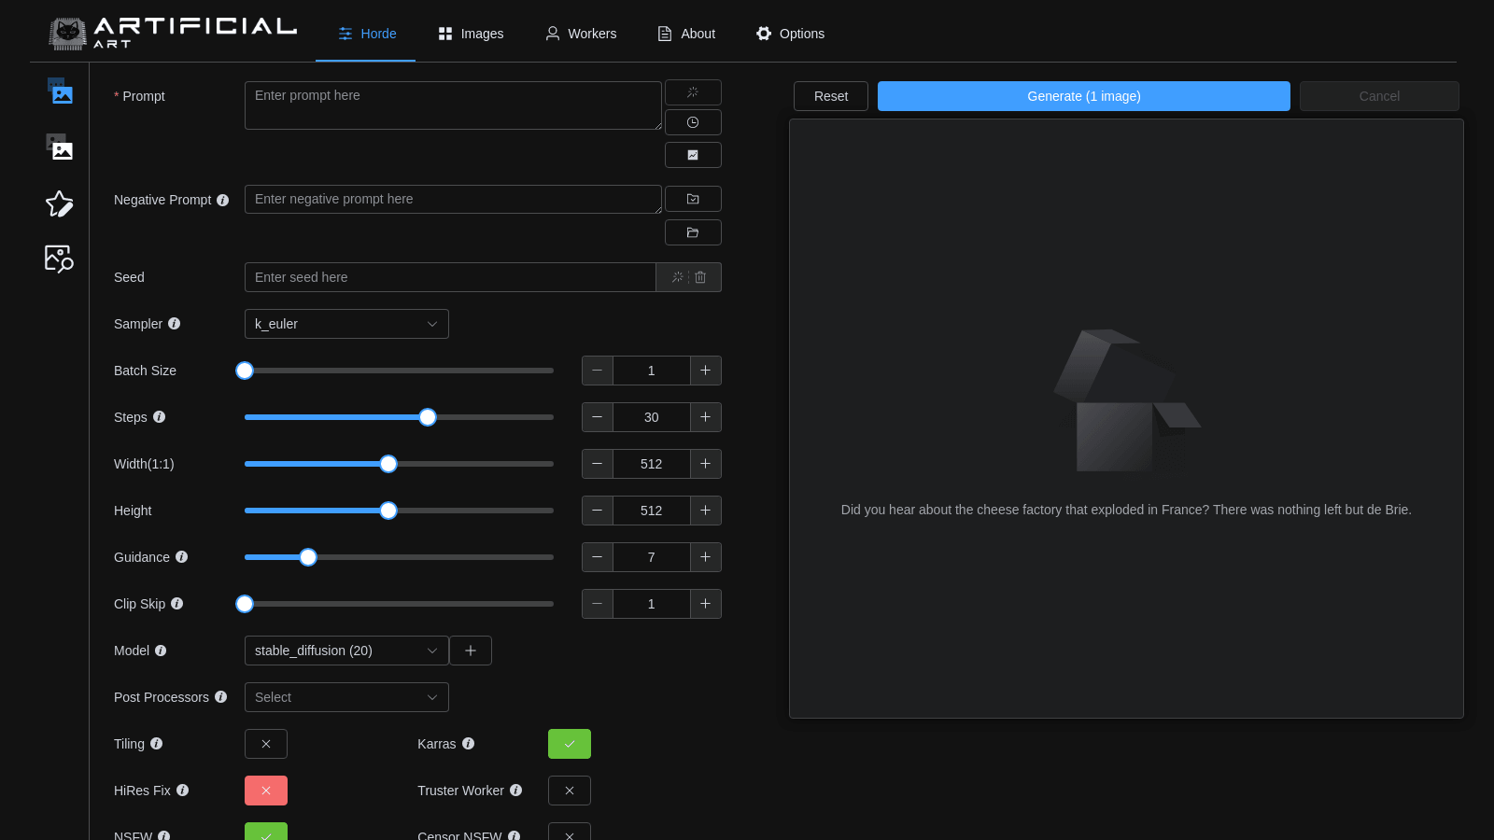Open the Options tab

point(790,34)
